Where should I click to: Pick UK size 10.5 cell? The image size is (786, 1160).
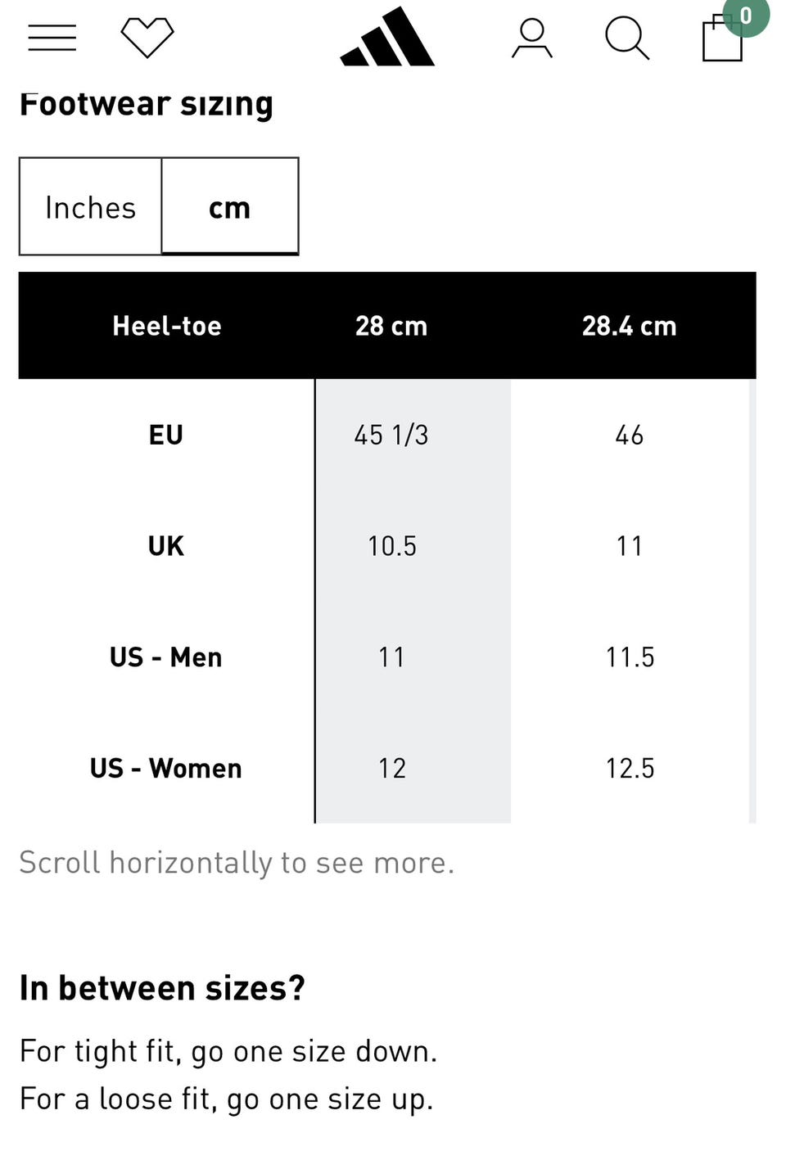391,546
